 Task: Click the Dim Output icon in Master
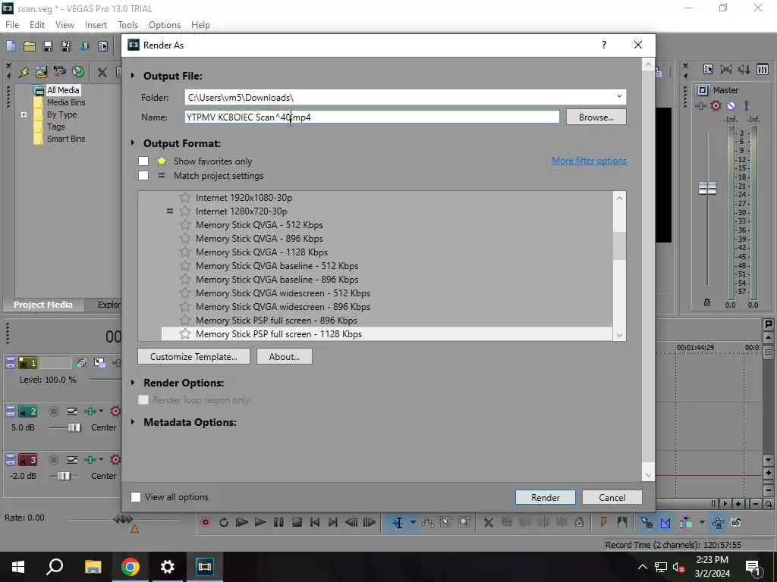coord(745,70)
